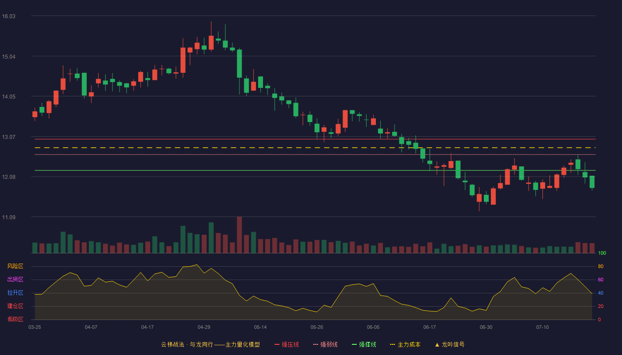Click the 05-26 date label
Image resolution: width=622 pixels, height=355 pixels.
pyautogui.click(x=317, y=327)
